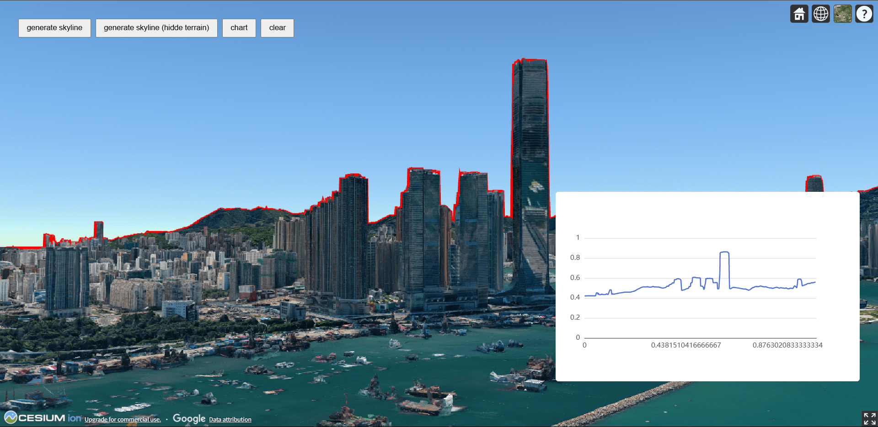Click the tallest skyscraper outlined in red

pyautogui.click(x=530, y=160)
